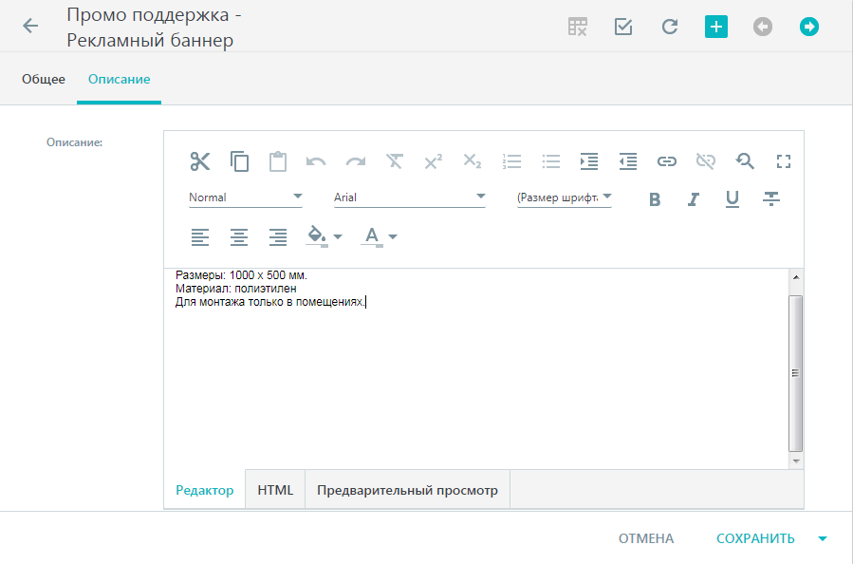The width and height of the screenshot is (853, 564).
Task: Remove hyperlink with unlink icon
Action: click(x=706, y=161)
